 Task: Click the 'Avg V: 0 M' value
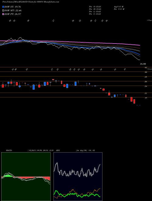(x=119, y=7)
